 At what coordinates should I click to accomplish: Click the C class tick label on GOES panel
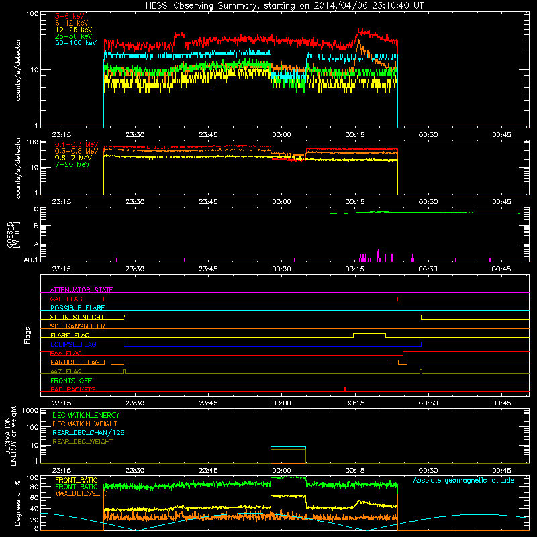tap(36, 209)
